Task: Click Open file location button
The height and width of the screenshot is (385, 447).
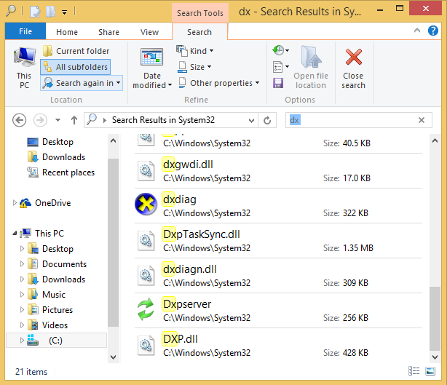Action: pyautogui.click(x=311, y=68)
